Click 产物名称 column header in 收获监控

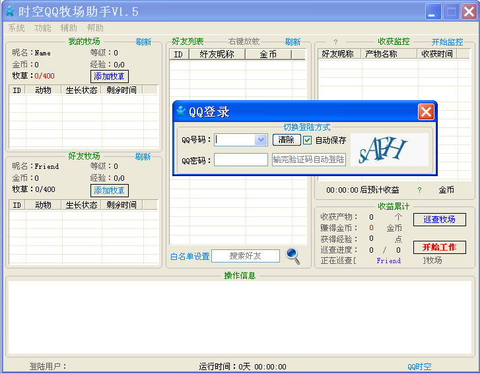390,54
